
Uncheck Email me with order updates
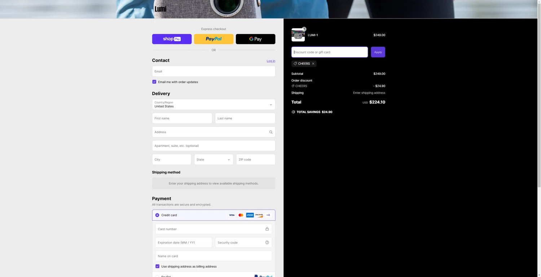154,82
